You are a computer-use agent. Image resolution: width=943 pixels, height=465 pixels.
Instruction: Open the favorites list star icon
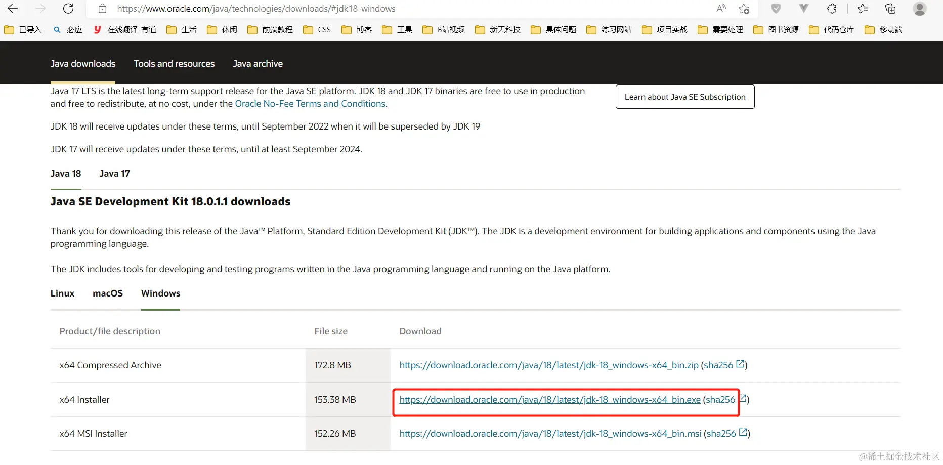pyautogui.click(x=863, y=9)
